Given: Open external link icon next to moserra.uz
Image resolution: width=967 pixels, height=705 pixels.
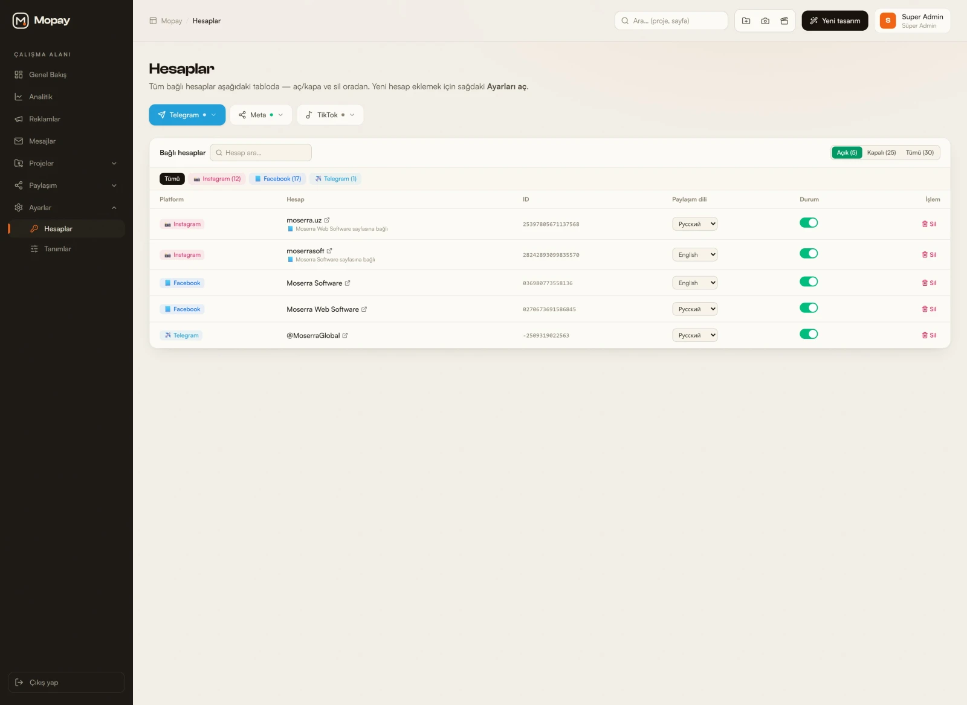Looking at the screenshot, I should click(327, 221).
